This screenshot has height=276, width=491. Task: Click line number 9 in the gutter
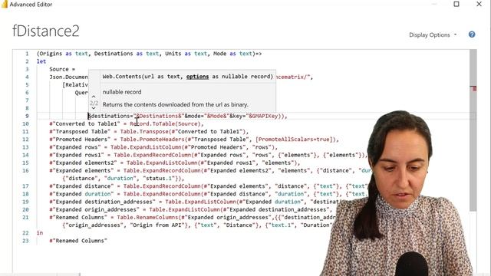pyautogui.click(x=27, y=116)
